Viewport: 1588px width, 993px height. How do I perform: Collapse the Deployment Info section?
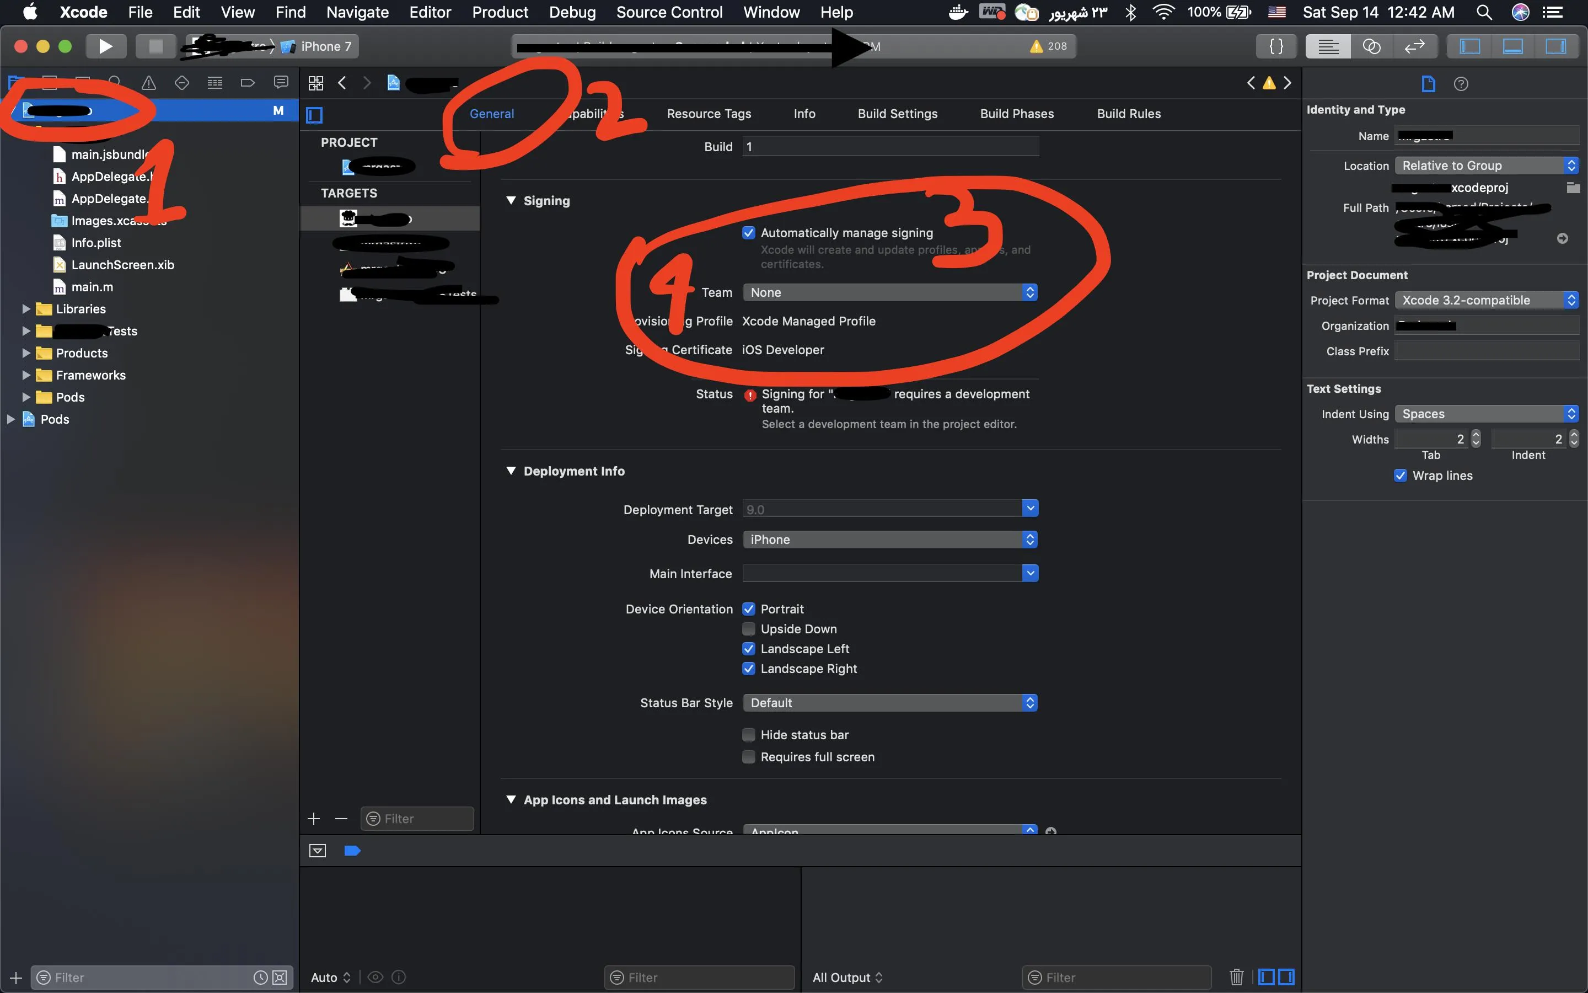(511, 471)
